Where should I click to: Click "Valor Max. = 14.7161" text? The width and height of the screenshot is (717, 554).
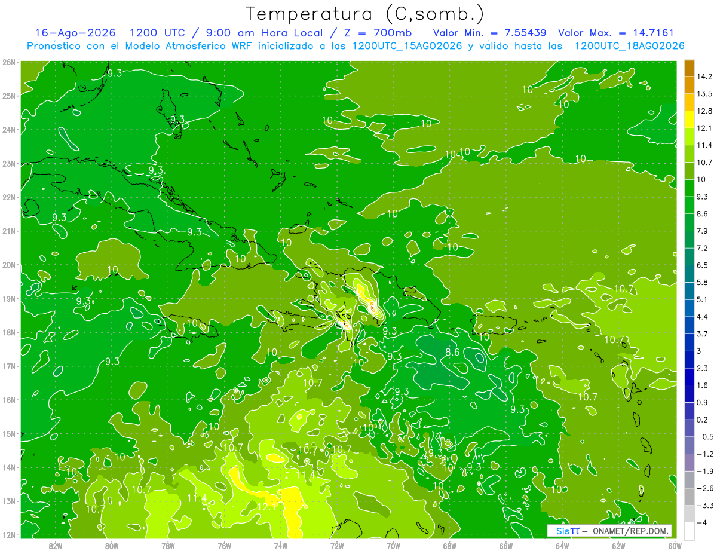[616, 33]
